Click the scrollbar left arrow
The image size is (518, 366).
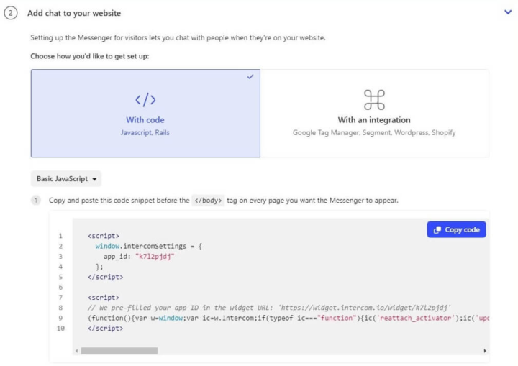[x=76, y=351]
